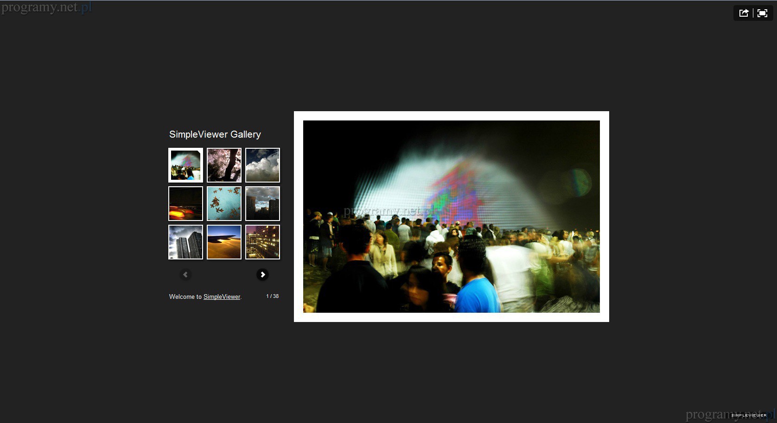Viewport: 777px width, 423px height.
Task: Pick the airplane wing sunset thumbnail
Action: (x=224, y=242)
